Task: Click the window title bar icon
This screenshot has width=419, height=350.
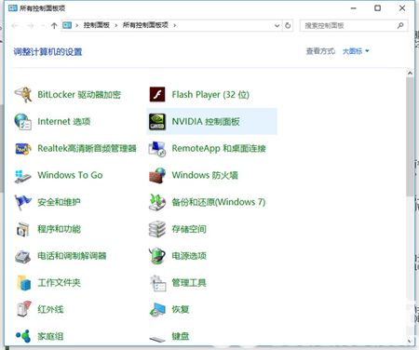Action: click(x=13, y=7)
